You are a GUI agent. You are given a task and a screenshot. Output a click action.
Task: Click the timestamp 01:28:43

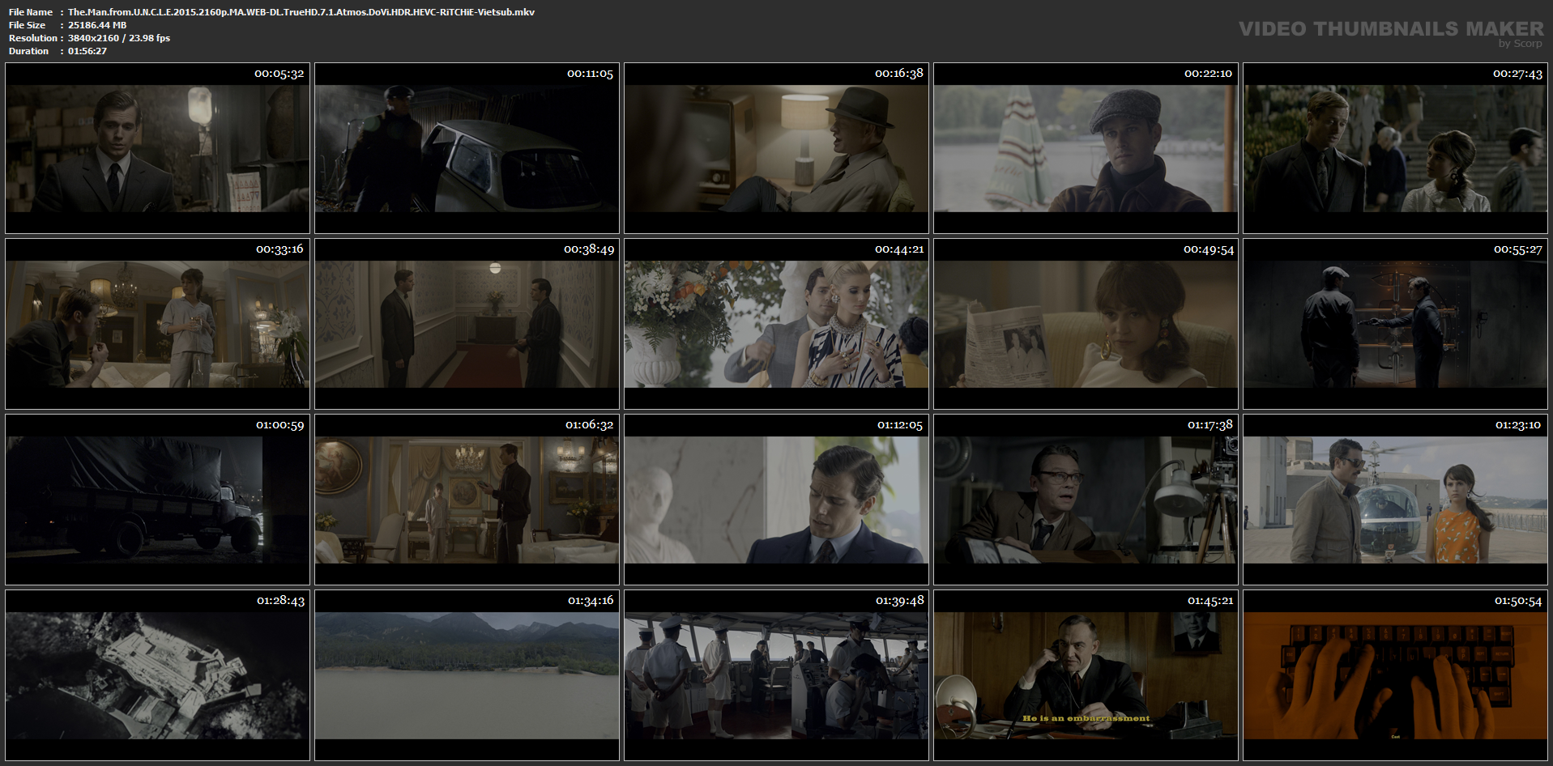[281, 601]
